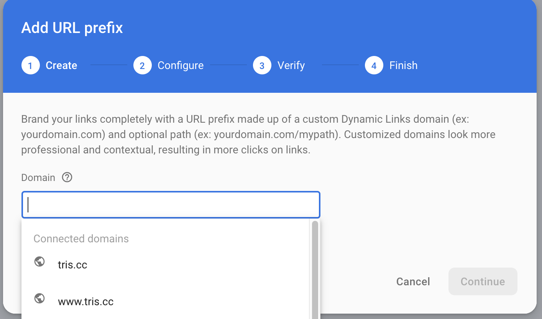Image resolution: width=542 pixels, height=319 pixels.
Task: Select the Finish step label
Action: click(403, 65)
